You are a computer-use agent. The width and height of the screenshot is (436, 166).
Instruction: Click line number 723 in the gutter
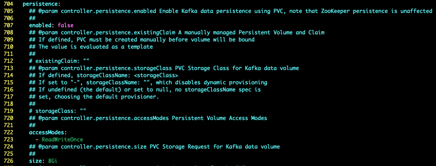click(8, 139)
